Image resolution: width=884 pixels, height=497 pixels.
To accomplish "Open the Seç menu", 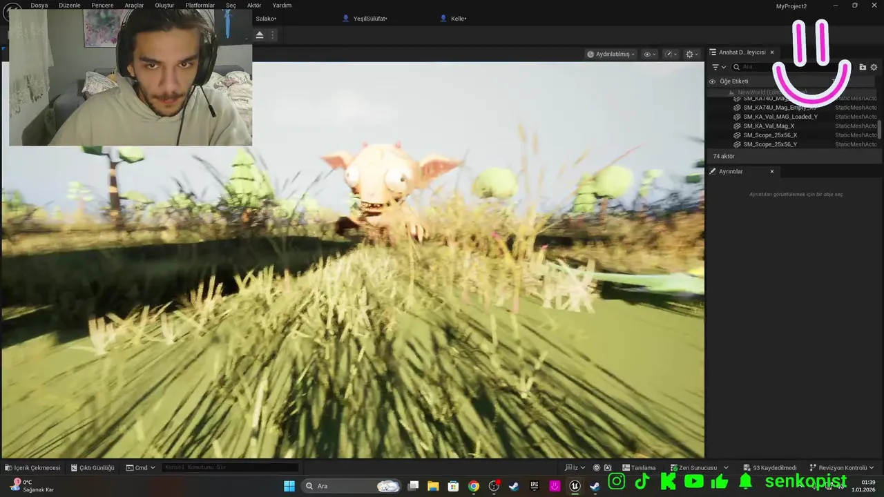I will (x=231, y=5).
